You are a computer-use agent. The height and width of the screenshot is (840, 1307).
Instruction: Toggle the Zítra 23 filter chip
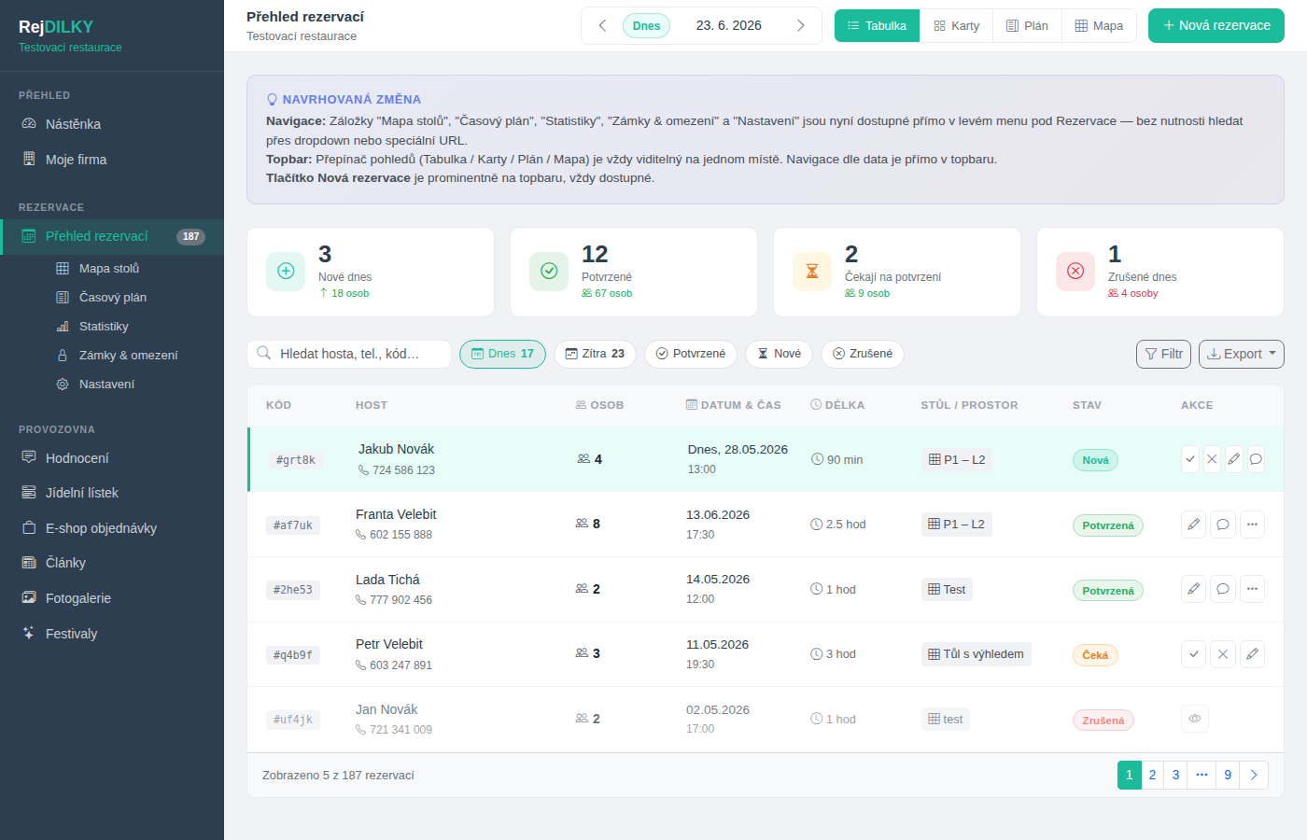595,354
